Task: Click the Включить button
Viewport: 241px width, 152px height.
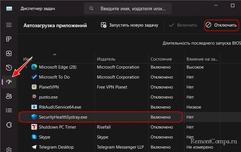Action: (183, 25)
